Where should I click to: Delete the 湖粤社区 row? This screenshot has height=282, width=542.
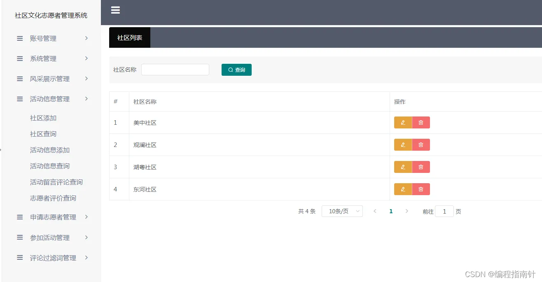pyautogui.click(x=421, y=167)
